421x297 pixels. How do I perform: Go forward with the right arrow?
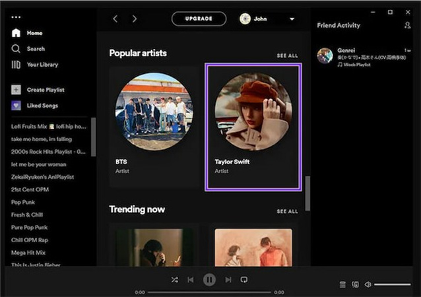pos(135,19)
